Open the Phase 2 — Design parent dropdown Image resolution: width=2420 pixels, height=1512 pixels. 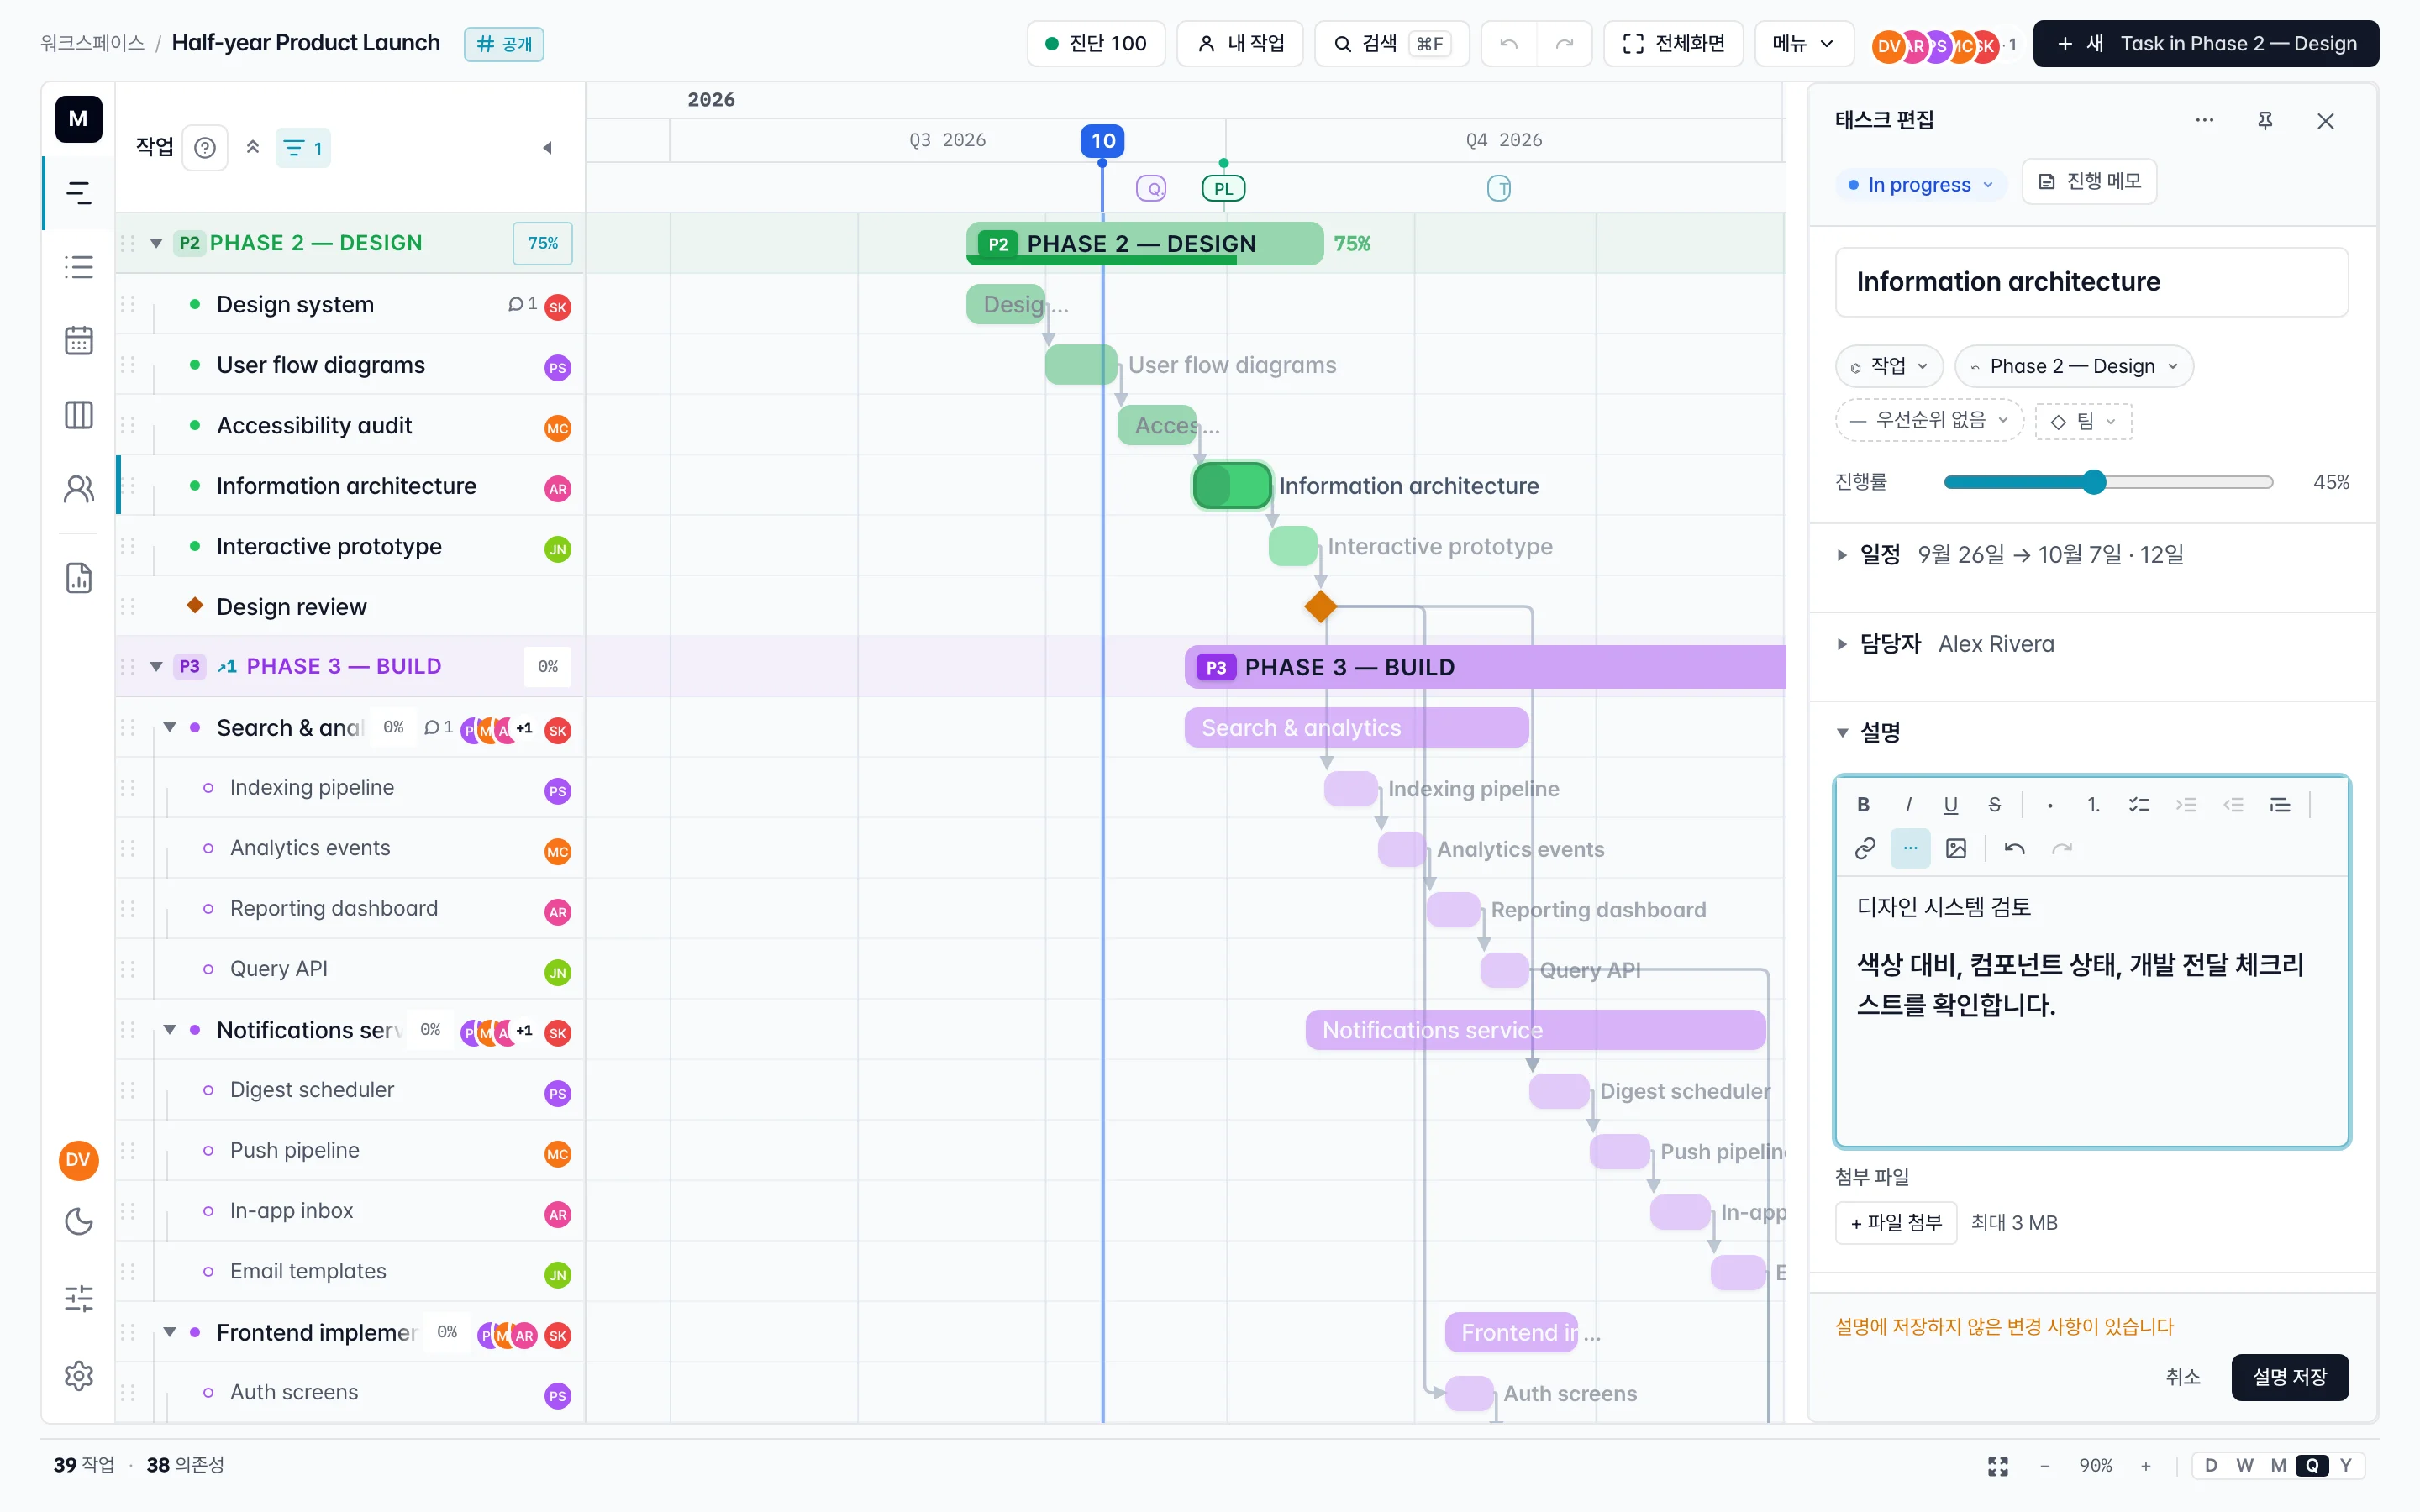pos(2074,366)
